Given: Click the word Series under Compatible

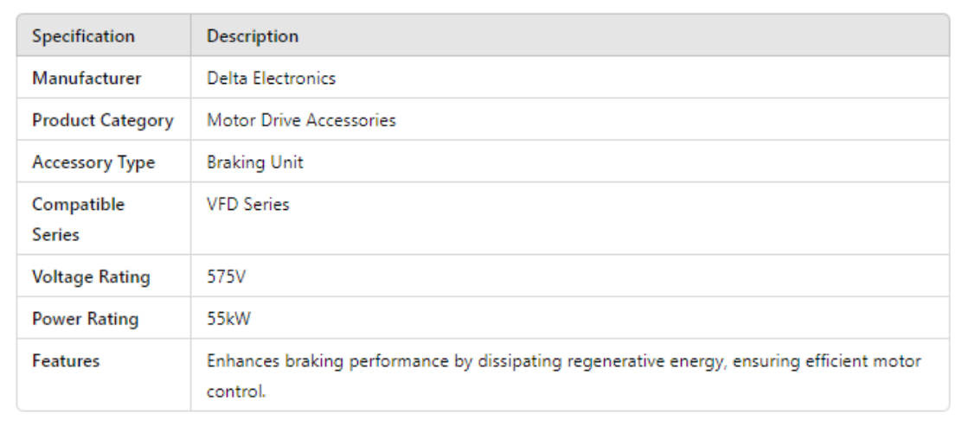Looking at the screenshot, I should coord(55,234).
